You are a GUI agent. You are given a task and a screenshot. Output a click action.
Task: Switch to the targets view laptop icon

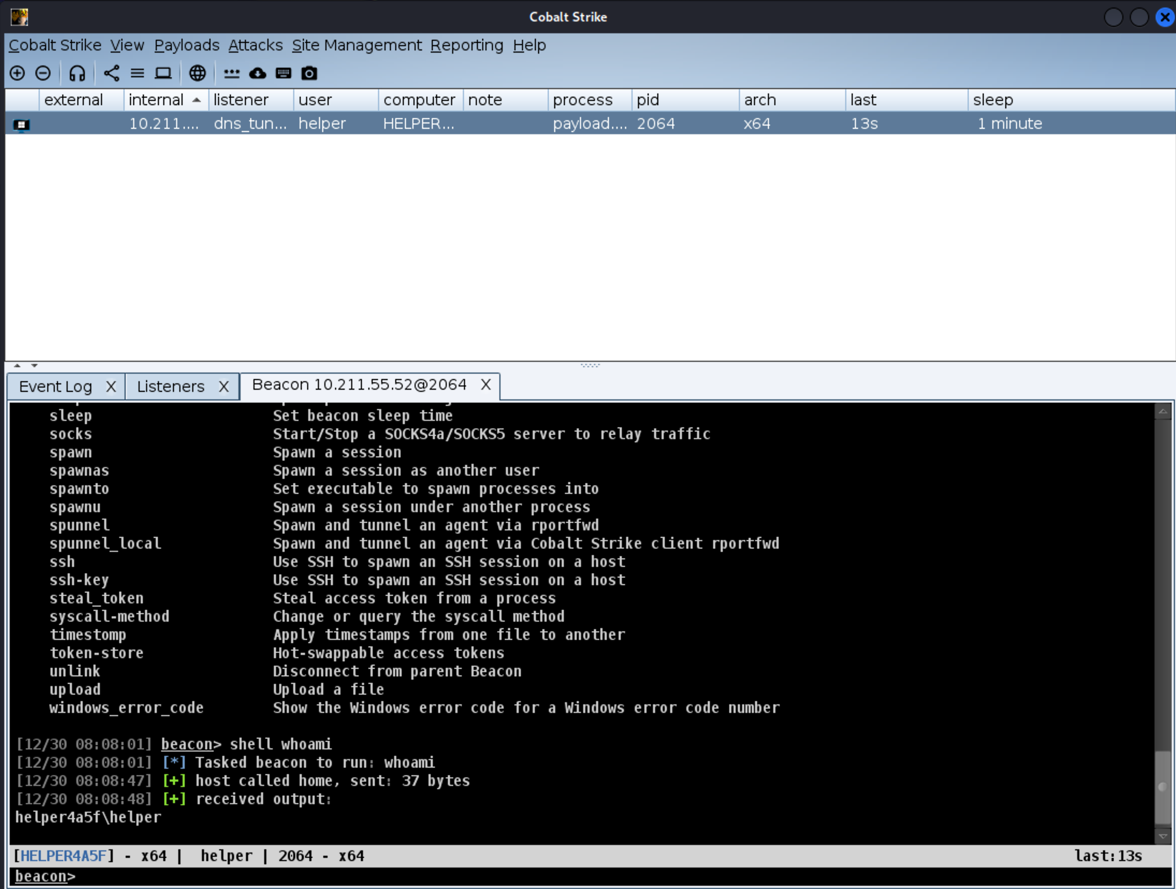[x=163, y=73]
